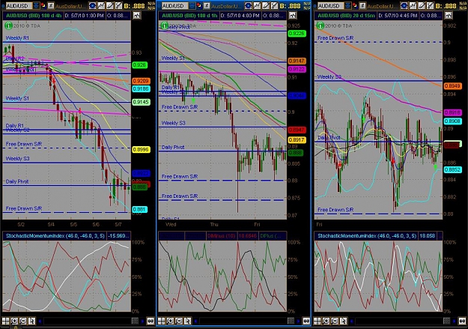The image size is (468, 329).
Task: Click the scrollbar thumb below the right chart
Action: click(x=447, y=322)
